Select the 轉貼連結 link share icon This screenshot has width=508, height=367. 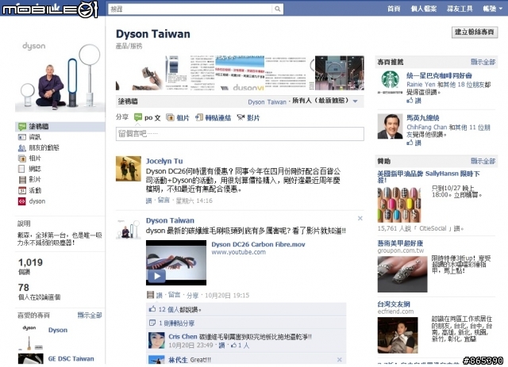[199, 117]
